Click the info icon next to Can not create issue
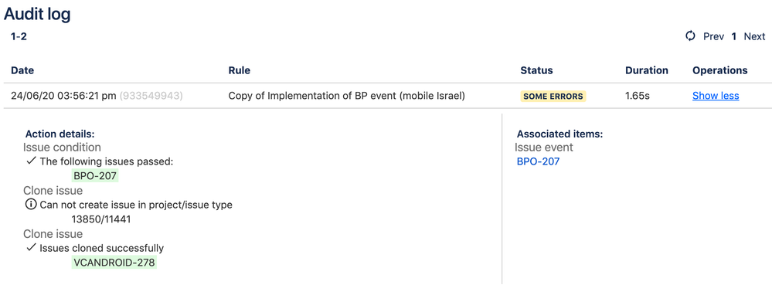 tap(31, 205)
